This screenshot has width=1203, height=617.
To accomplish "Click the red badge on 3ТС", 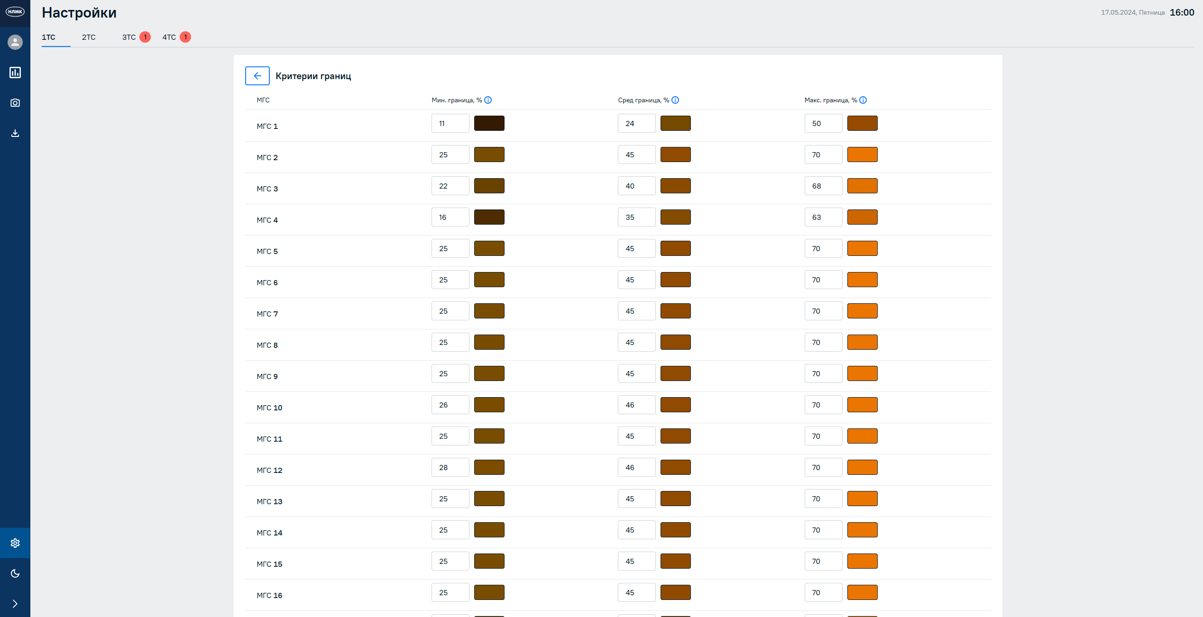I will point(145,37).
